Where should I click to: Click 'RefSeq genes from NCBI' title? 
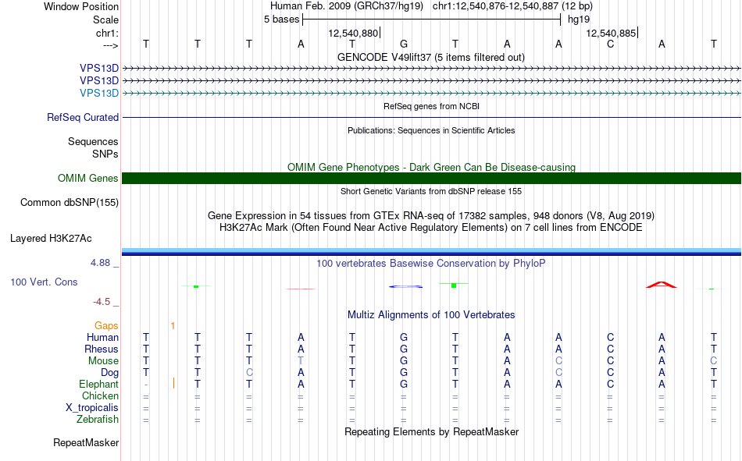coord(432,106)
